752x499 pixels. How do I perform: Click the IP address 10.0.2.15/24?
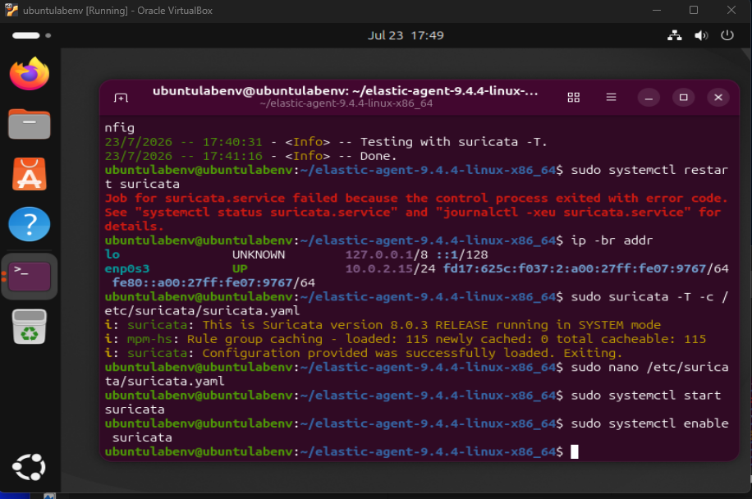(x=391, y=268)
